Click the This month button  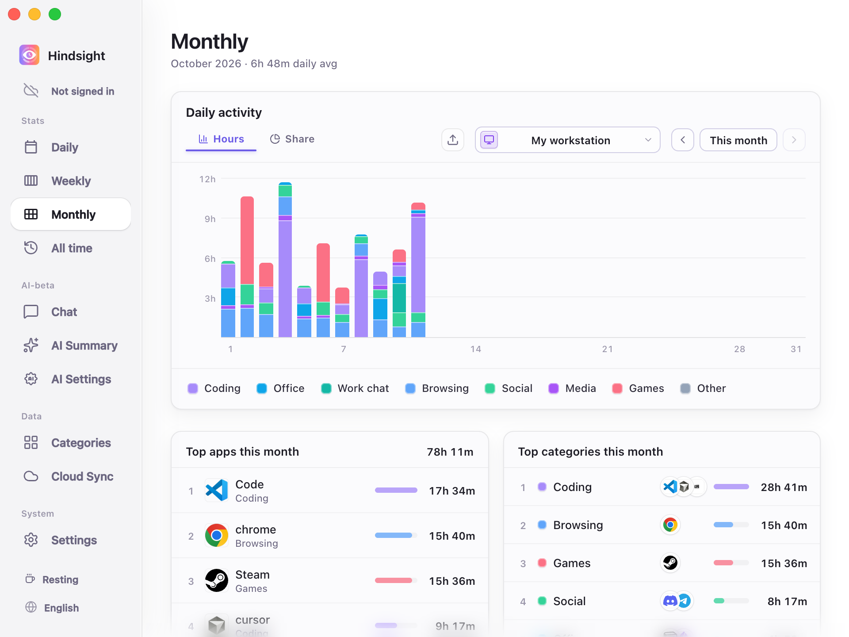(738, 140)
